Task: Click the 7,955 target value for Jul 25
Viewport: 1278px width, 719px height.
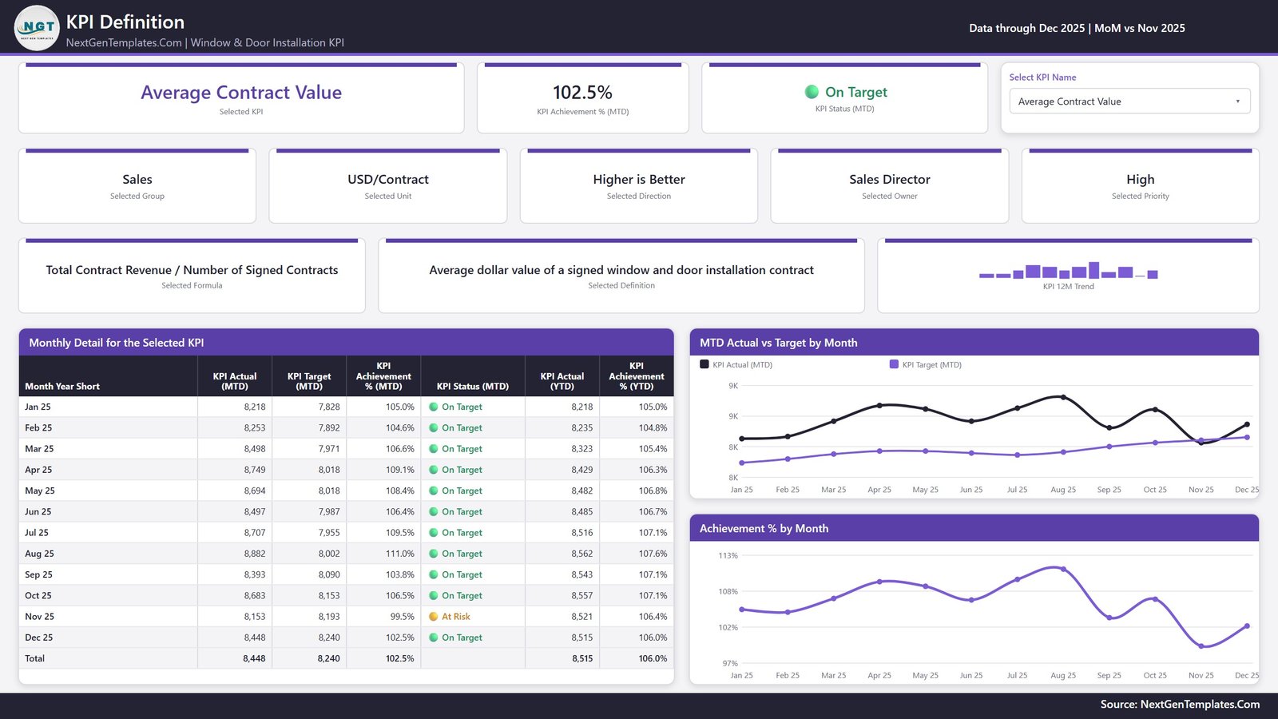Action: 329,533
